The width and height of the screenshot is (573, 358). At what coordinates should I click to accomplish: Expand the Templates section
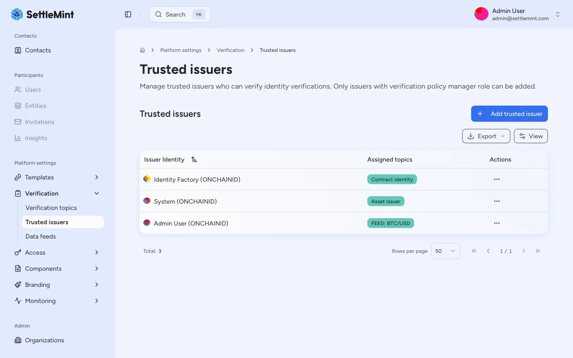(x=97, y=177)
